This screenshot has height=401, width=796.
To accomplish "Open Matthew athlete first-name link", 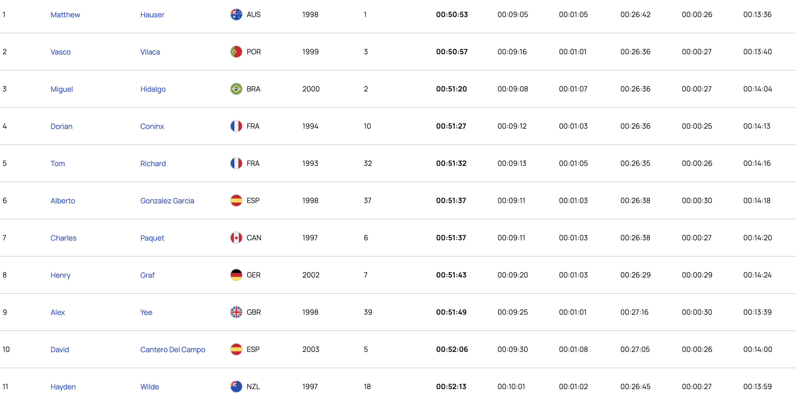I will (x=65, y=14).
